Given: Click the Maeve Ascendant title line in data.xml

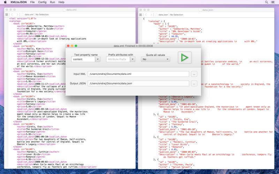Looking at the screenshot, I should 36,76.
